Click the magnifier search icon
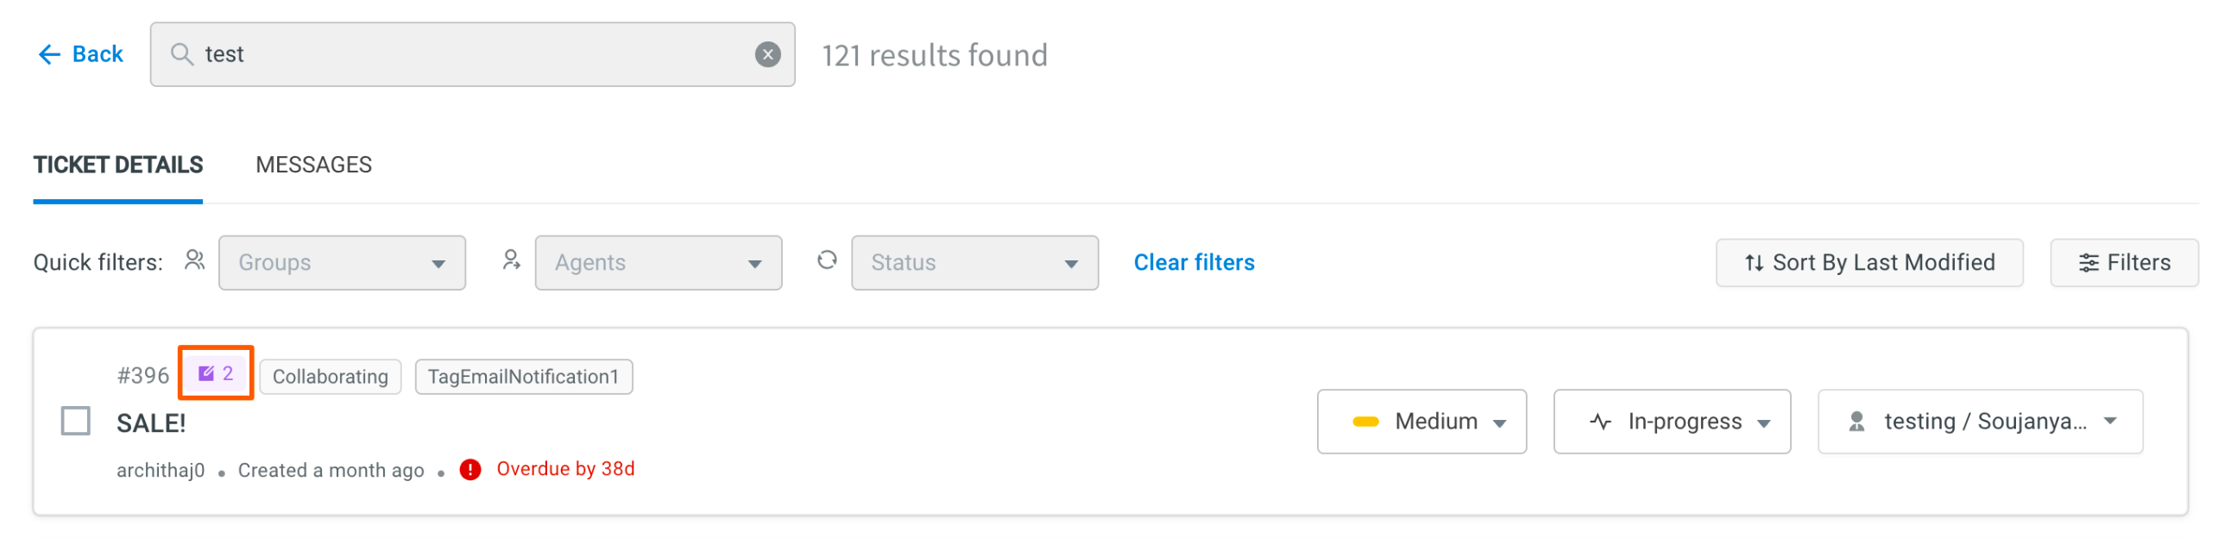Viewport: 2218px width, 538px height. click(181, 54)
